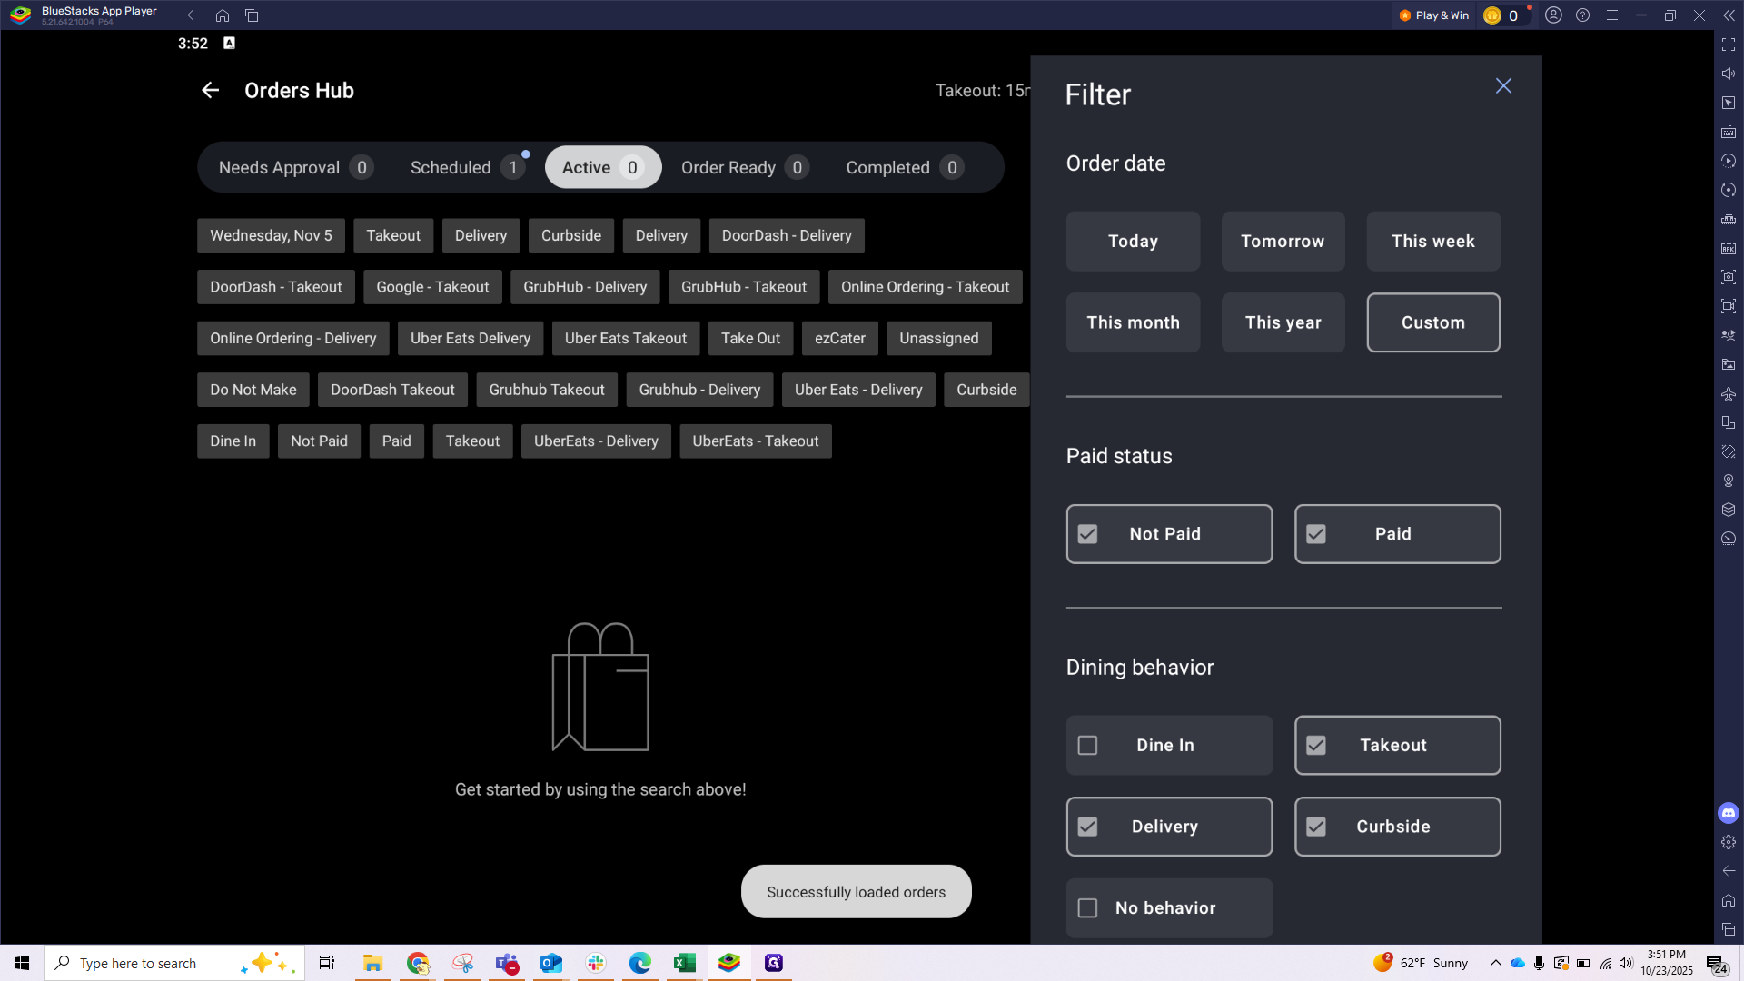Open BlueStacks help question icon
The height and width of the screenshot is (981, 1744).
[x=1582, y=15]
